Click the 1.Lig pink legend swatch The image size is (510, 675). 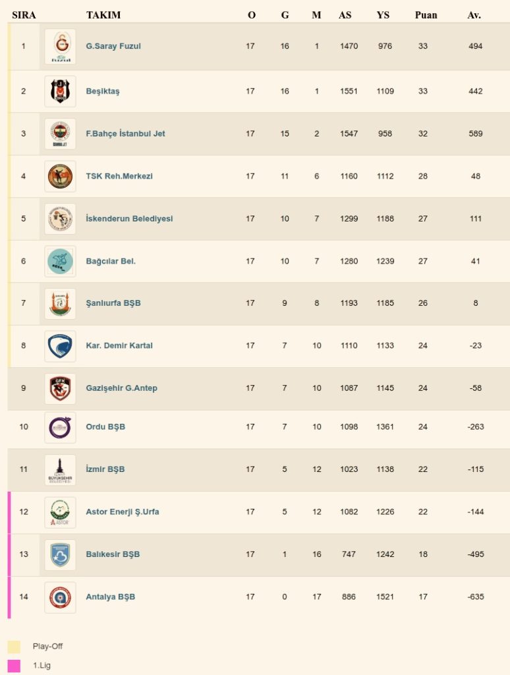click(14, 666)
